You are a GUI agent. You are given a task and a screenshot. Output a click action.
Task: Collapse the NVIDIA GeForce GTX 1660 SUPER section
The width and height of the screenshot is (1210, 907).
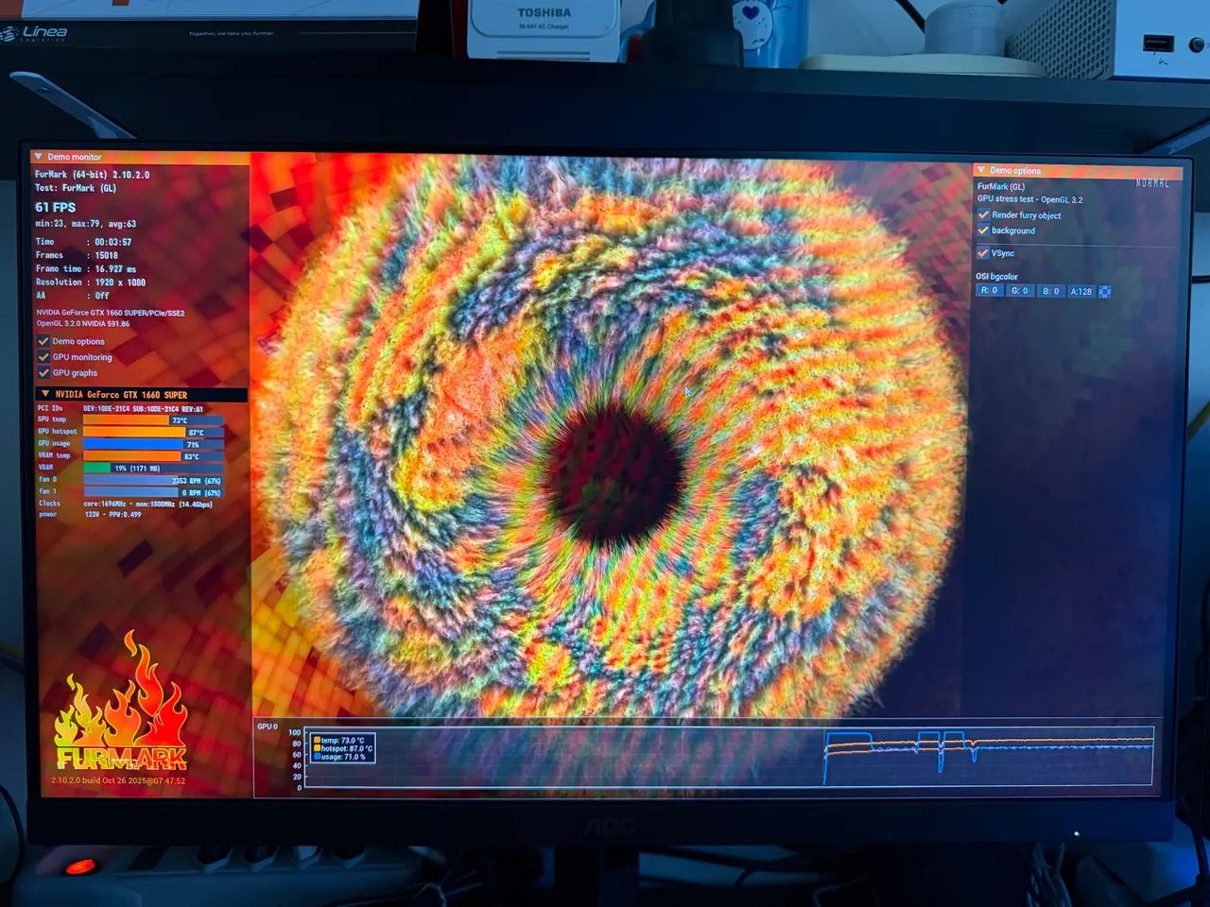pyautogui.click(x=45, y=394)
